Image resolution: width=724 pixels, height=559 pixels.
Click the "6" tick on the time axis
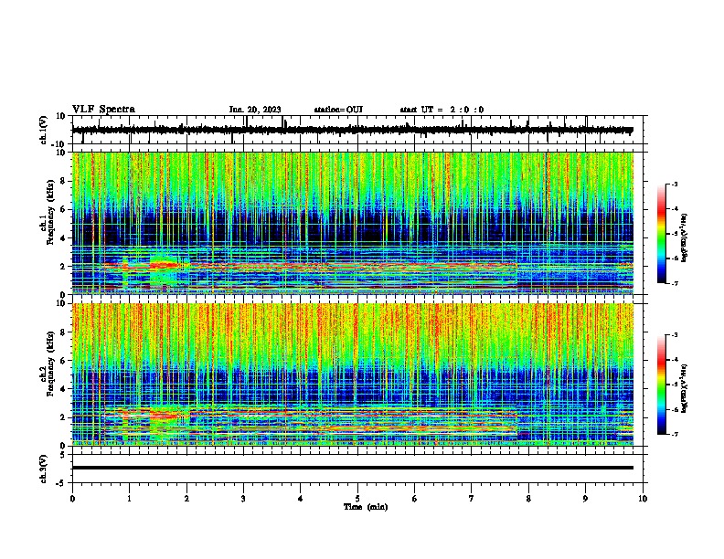point(415,499)
